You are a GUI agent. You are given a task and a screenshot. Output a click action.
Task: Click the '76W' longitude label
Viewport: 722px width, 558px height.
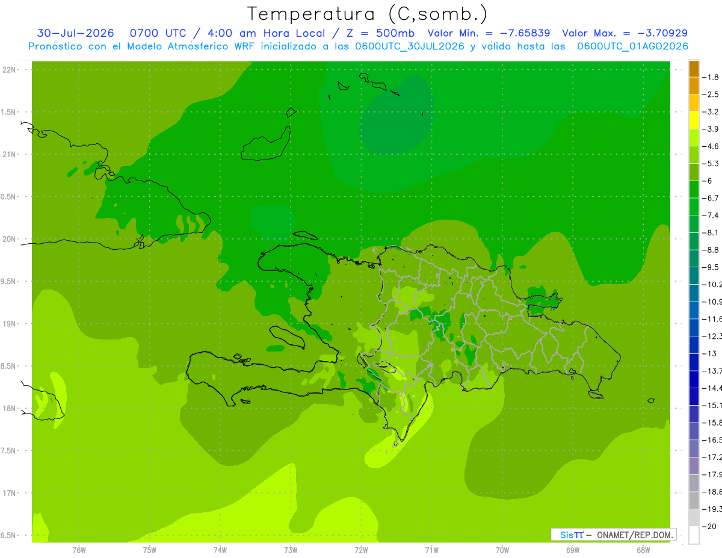coord(79,550)
